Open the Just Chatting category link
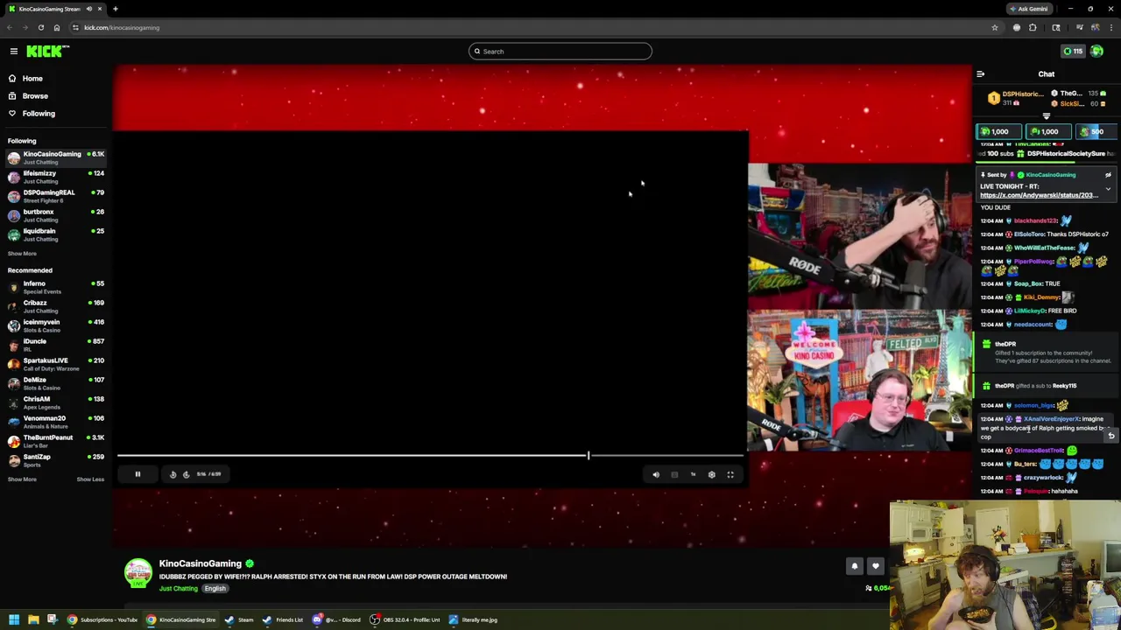This screenshot has height=630, width=1121. click(179, 589)
